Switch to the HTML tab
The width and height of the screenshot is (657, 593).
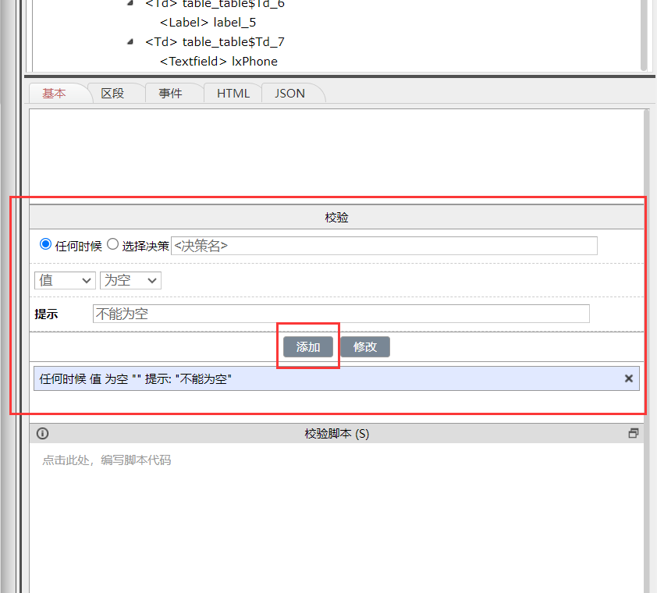point(233,93)
